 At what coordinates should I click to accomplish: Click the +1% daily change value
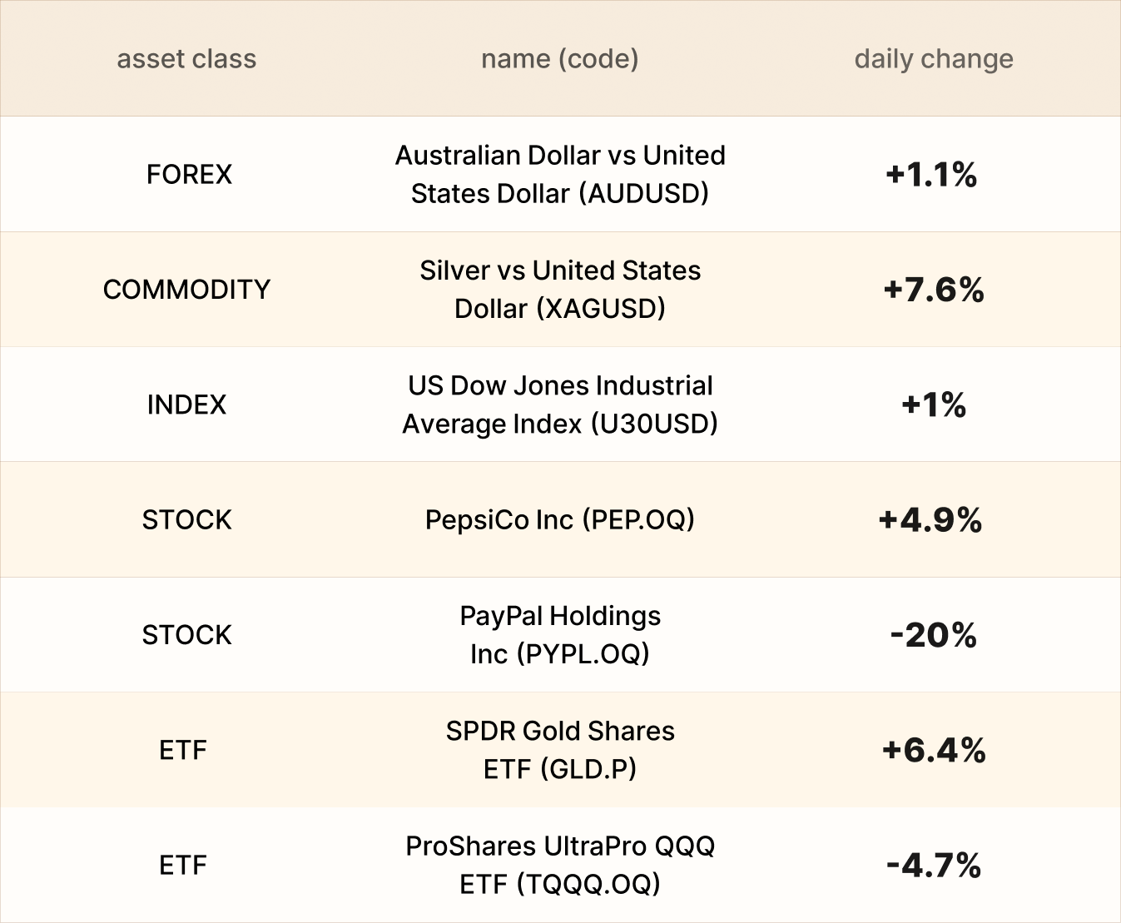(933, 404)
